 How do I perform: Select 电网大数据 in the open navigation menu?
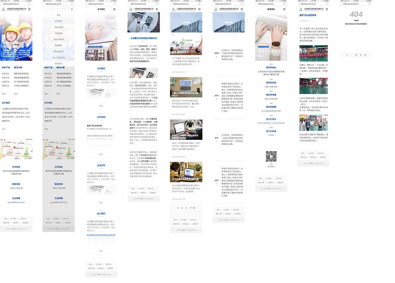pyautogui.click(x=59, y=27)
